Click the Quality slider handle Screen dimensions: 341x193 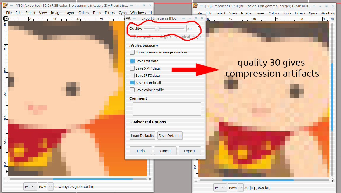point(157,28)
